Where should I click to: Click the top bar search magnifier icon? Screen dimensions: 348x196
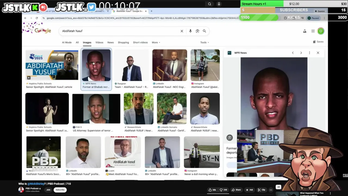click(x=210, y=4)
